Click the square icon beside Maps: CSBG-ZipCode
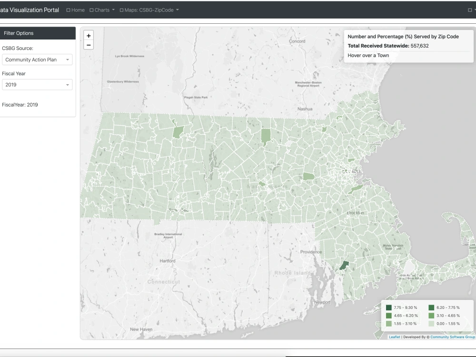This screenshot has height=357, width=476. pyautogui.click(x=121, y=10)
